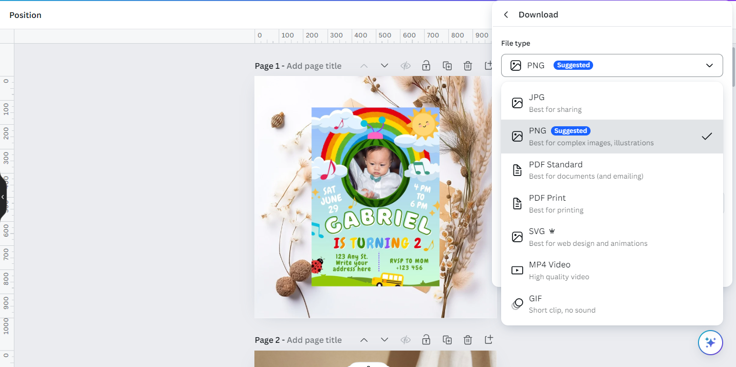
Task: Click the ladybug graphic on invitation
Action: pos(317,265)
